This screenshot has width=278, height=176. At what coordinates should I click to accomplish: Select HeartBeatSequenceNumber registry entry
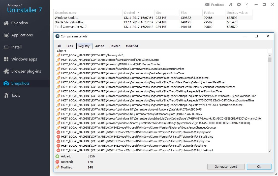point(148,87)
